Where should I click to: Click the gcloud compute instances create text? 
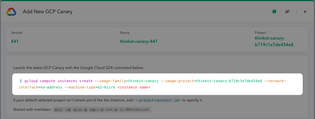coord(58,81)
